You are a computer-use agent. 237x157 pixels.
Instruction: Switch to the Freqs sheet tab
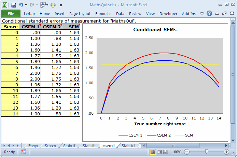coord(33,146)
